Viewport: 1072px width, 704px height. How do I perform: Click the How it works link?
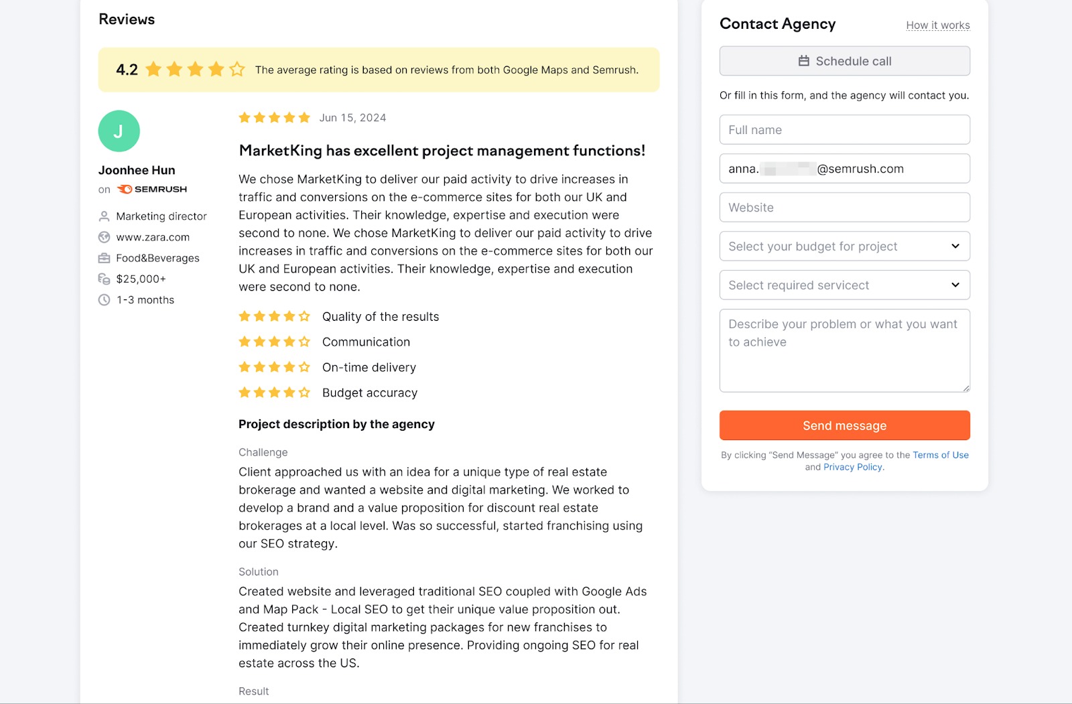937,25
